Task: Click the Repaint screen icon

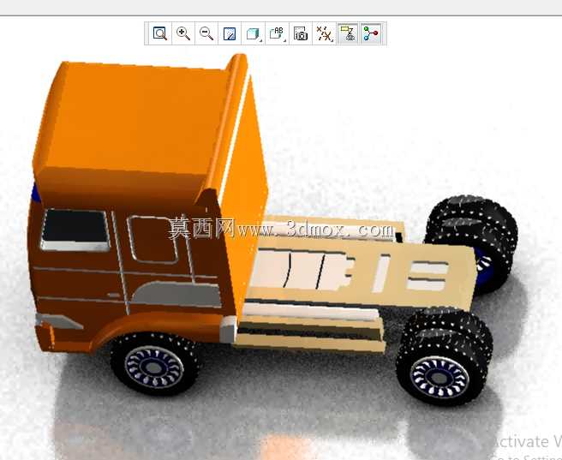Action: (x=230, y=33)
